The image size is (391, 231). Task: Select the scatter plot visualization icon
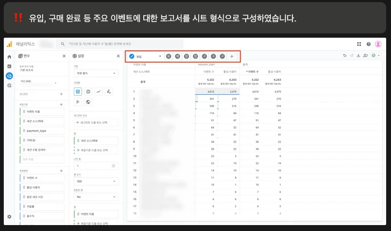tap(109, 92)
